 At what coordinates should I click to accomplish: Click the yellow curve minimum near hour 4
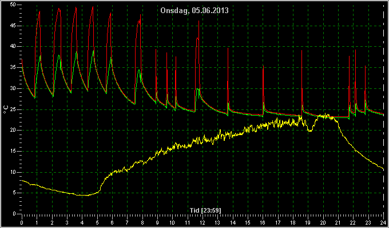[83, 196]
